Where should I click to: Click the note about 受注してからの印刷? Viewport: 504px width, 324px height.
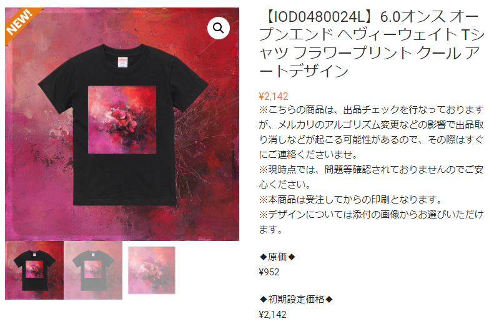click(351, 199)
